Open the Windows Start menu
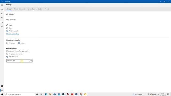 (2, 94)
